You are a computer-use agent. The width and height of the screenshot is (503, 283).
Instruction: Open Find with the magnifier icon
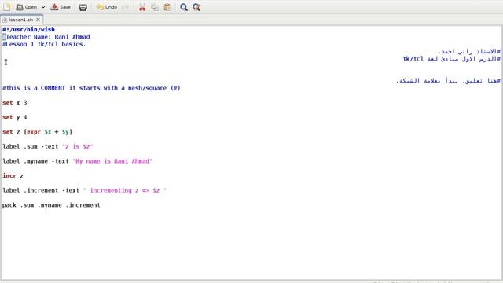184,7
